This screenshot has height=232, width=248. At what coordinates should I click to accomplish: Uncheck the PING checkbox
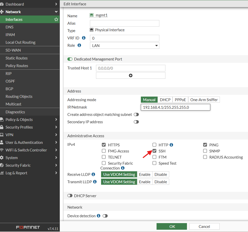pyautogui.click(x=205, y=145)
